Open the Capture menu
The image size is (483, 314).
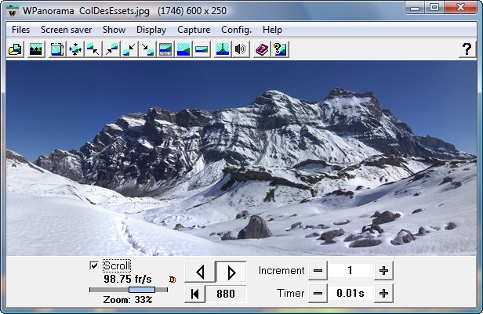(x=194, y=30)
